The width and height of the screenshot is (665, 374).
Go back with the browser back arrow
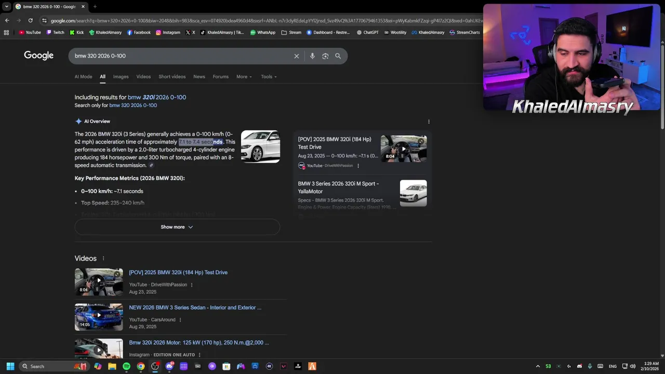click(7, 20)
